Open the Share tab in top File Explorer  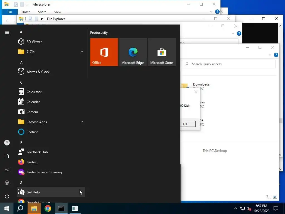42,12
